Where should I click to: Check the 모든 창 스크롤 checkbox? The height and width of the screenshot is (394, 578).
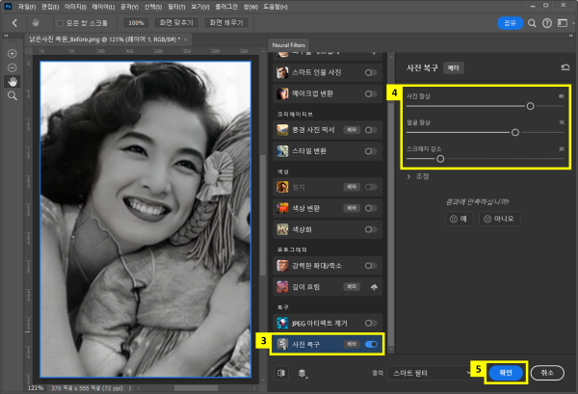coord(61,21)
